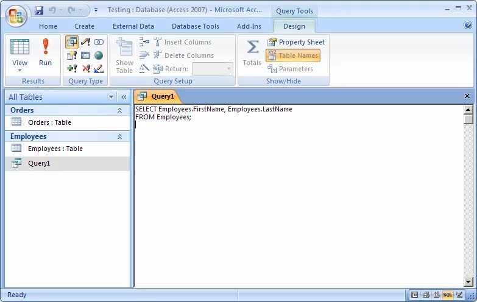The height and width of the screenshot is (302, 477).
Task: Open query Parameters dialog
Action: pos(290,69)
